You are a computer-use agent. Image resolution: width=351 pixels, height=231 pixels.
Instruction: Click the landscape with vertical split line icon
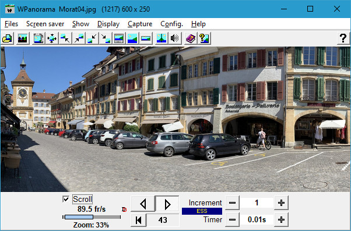162,38
